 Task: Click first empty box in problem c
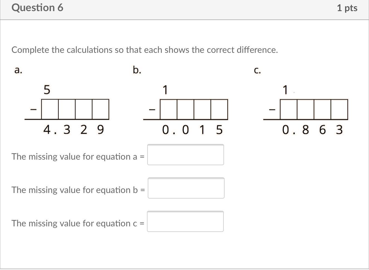(x=289, y=109)
